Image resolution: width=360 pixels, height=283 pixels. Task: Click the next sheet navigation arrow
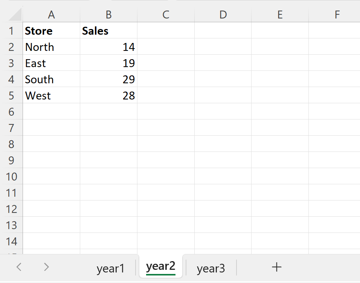tap(46, 267)
